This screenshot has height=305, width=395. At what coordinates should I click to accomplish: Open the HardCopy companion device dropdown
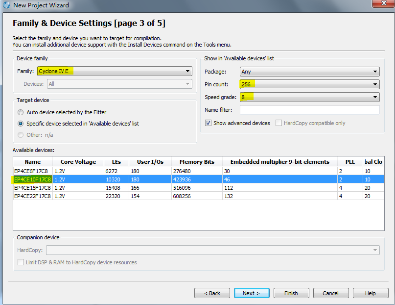tap(213, 250)
